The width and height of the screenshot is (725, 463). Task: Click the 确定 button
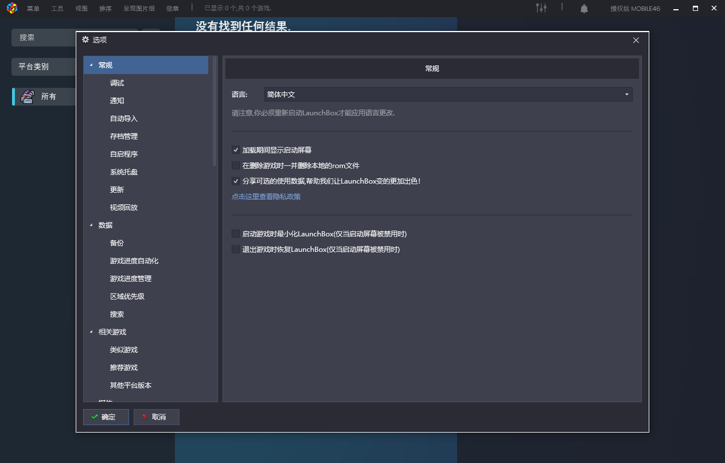pos(106,417)
